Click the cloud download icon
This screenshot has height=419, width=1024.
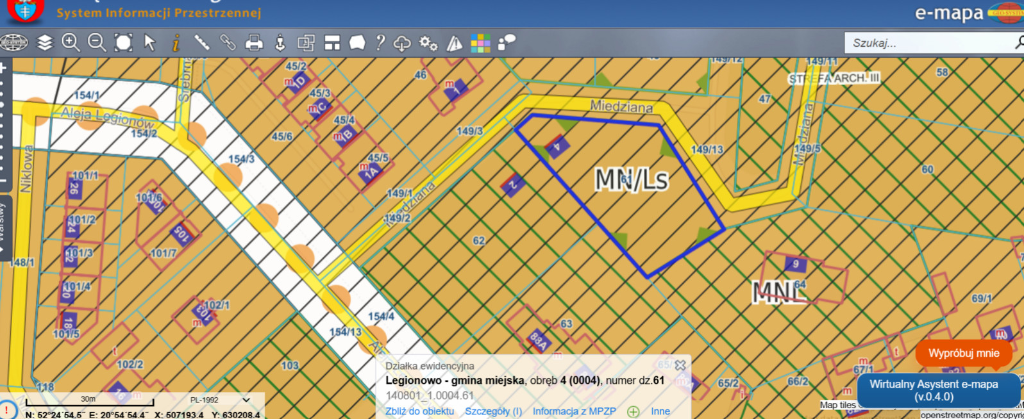click(x=402, y=43)
